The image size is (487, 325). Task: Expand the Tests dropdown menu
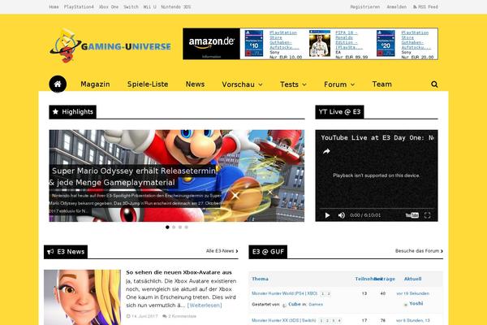tap(293, 84)
